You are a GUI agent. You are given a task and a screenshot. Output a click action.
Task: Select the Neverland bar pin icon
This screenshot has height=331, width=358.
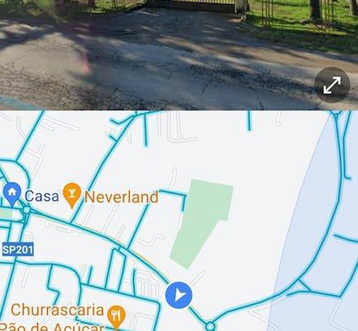click(72, 196)
